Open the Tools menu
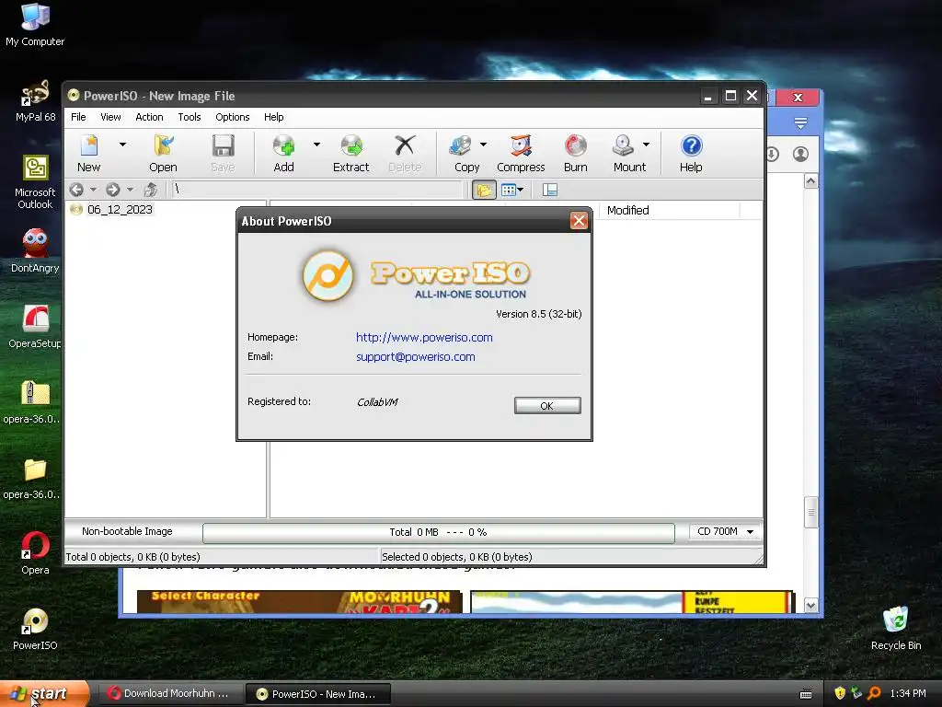The image size is (942, 707). click(190, 117)
